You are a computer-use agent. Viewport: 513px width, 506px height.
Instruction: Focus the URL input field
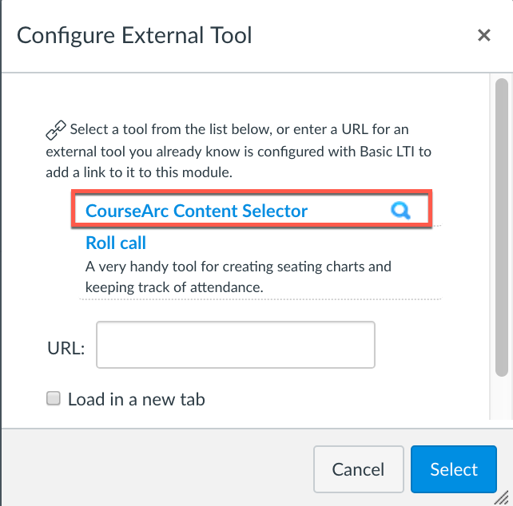coord(236,345)
